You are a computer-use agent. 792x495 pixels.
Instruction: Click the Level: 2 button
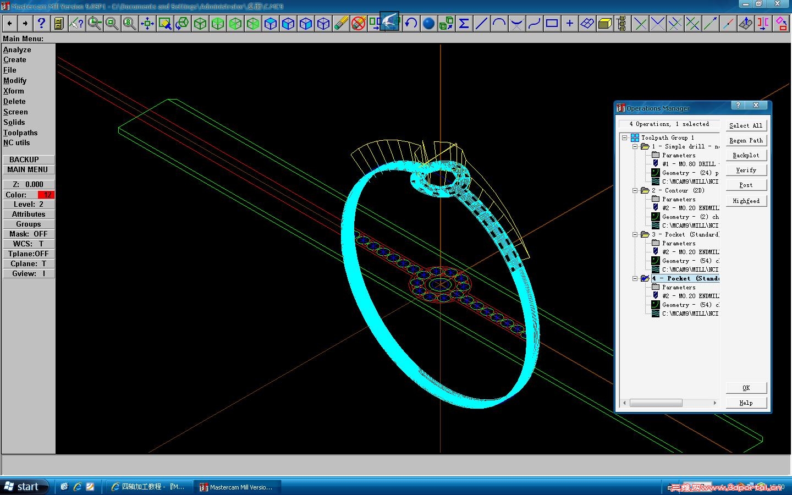29,204
